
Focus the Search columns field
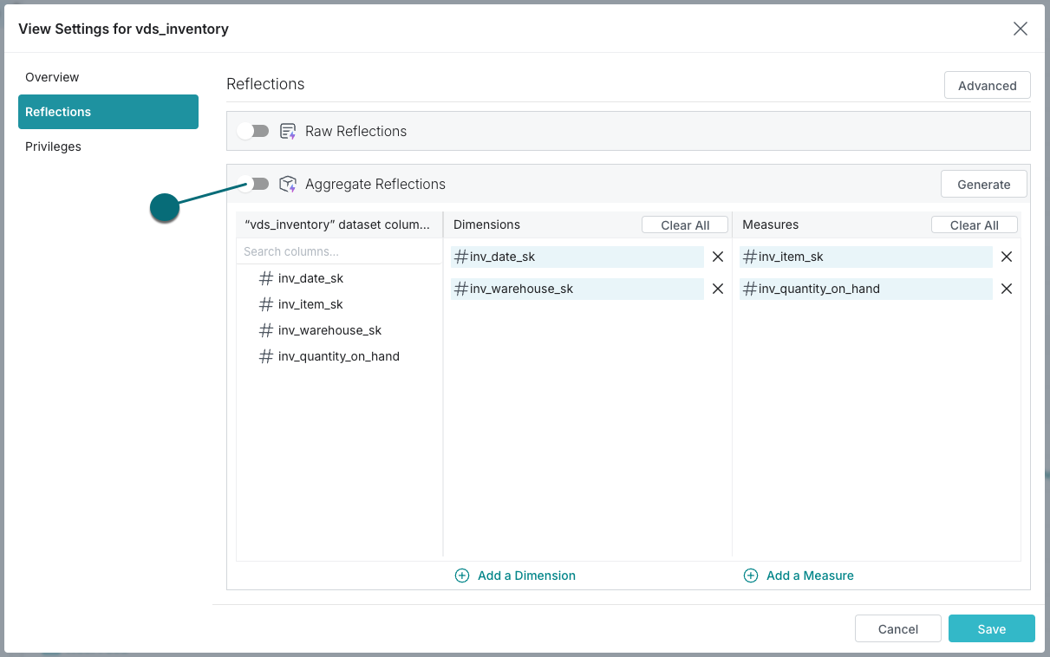[x=338, y=251]
